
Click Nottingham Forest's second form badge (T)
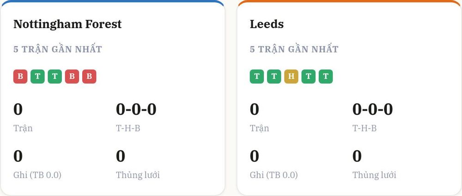(x=37, y=77)
